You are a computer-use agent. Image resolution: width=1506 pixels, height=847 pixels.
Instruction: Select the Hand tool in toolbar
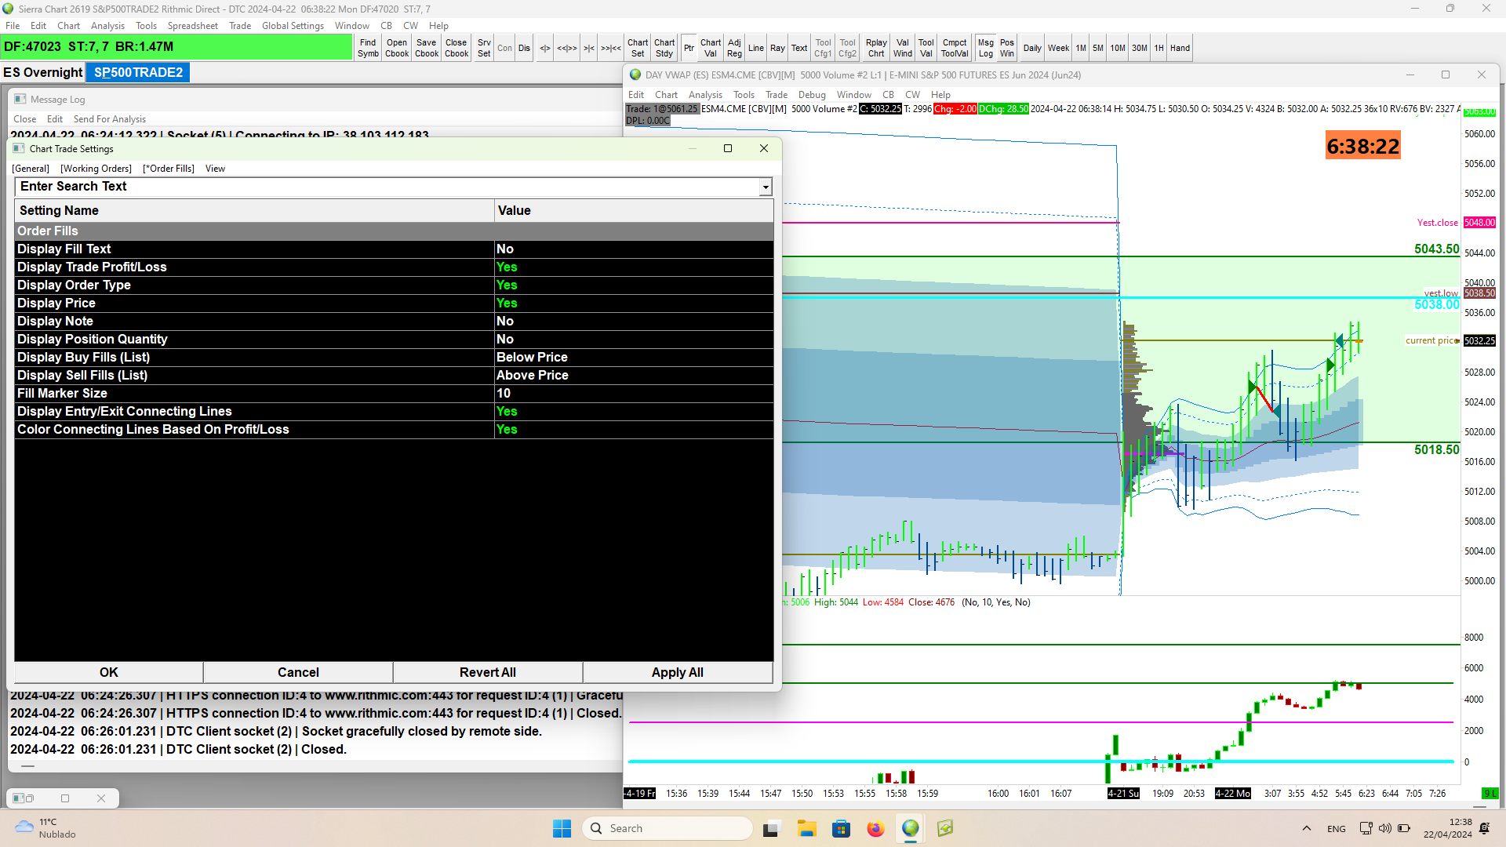coord(1180,48)
